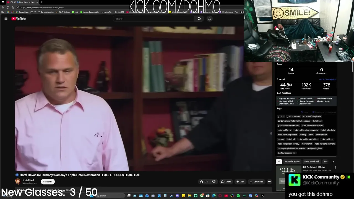Open the Opera GX browser in taskbar
The image size is (354, 199).
220,196
